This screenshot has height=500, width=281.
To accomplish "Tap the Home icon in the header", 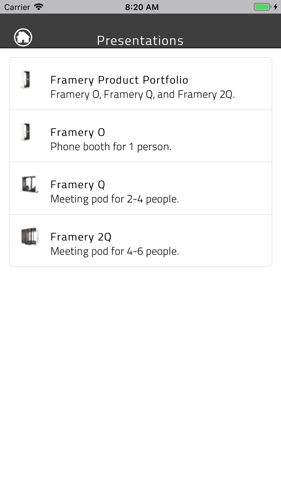I will pos(23,37).
